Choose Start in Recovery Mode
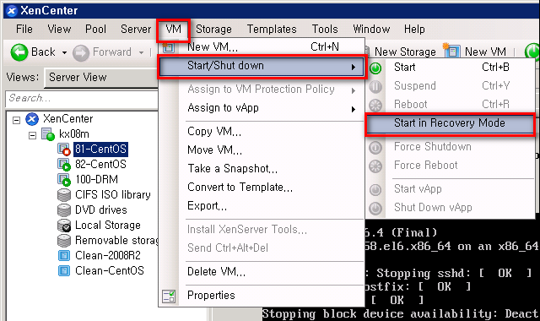540x321 pixels. (x=450, y=123)
